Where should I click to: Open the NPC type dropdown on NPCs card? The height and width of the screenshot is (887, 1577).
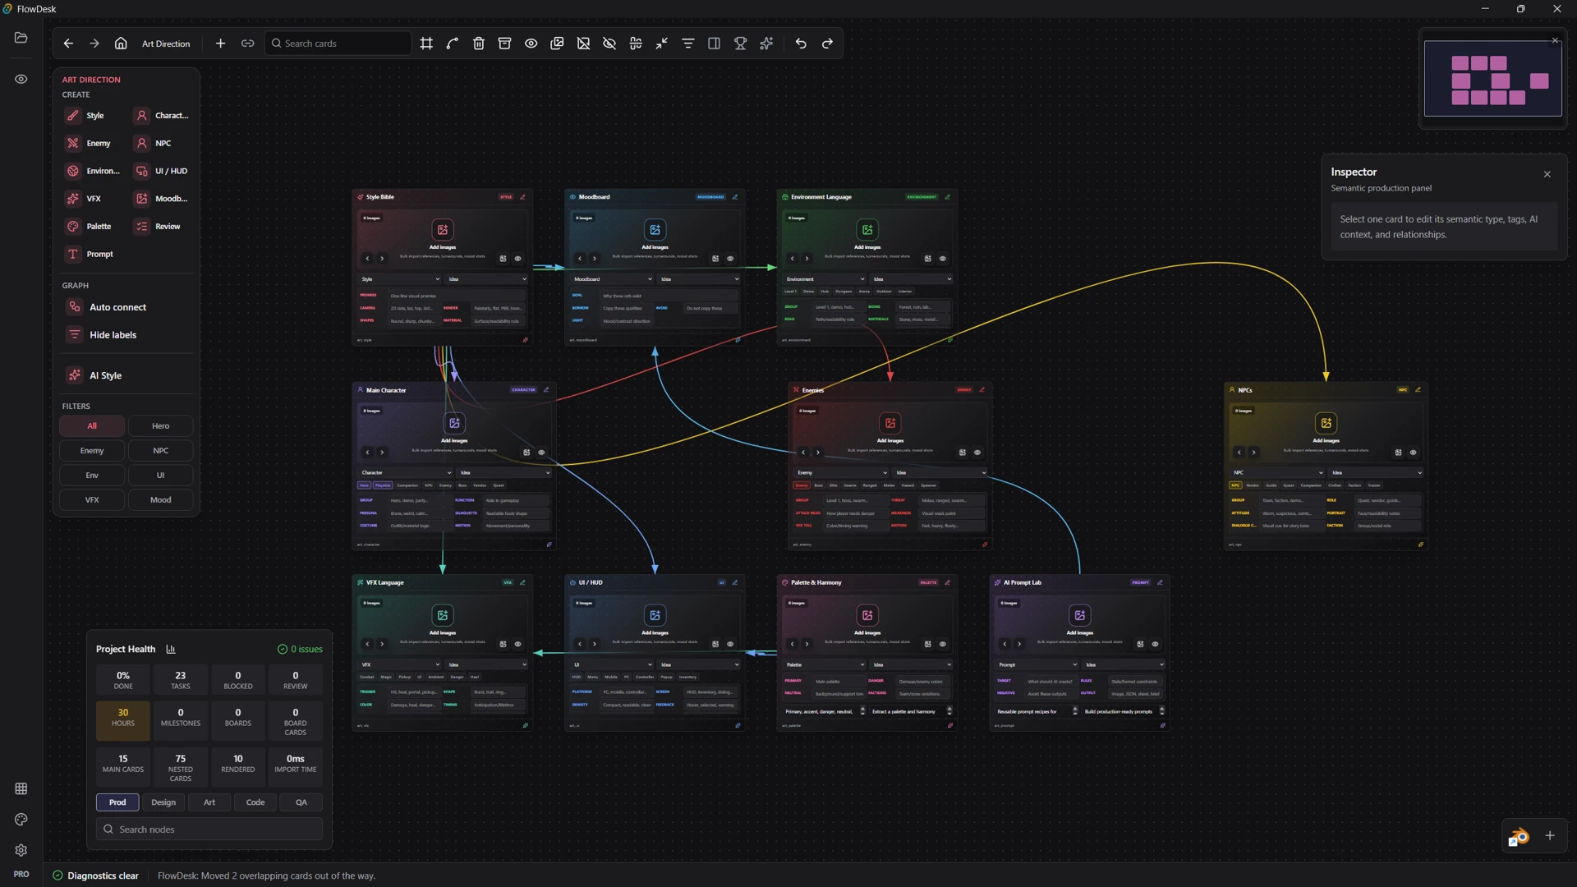pos(1278,473)
